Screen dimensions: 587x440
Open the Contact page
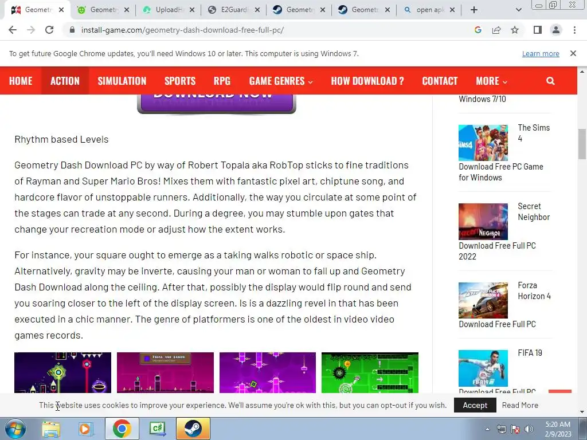440,81
